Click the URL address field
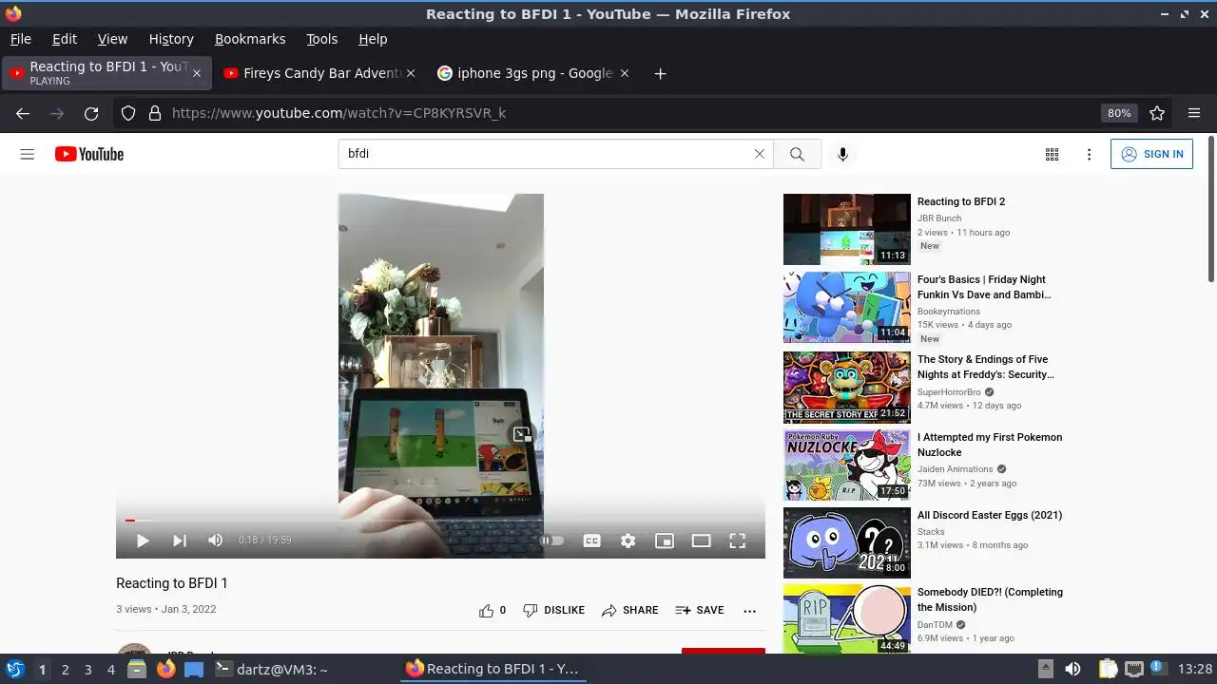This screenshot has width=1217, height=684. (x=628, y=113)
